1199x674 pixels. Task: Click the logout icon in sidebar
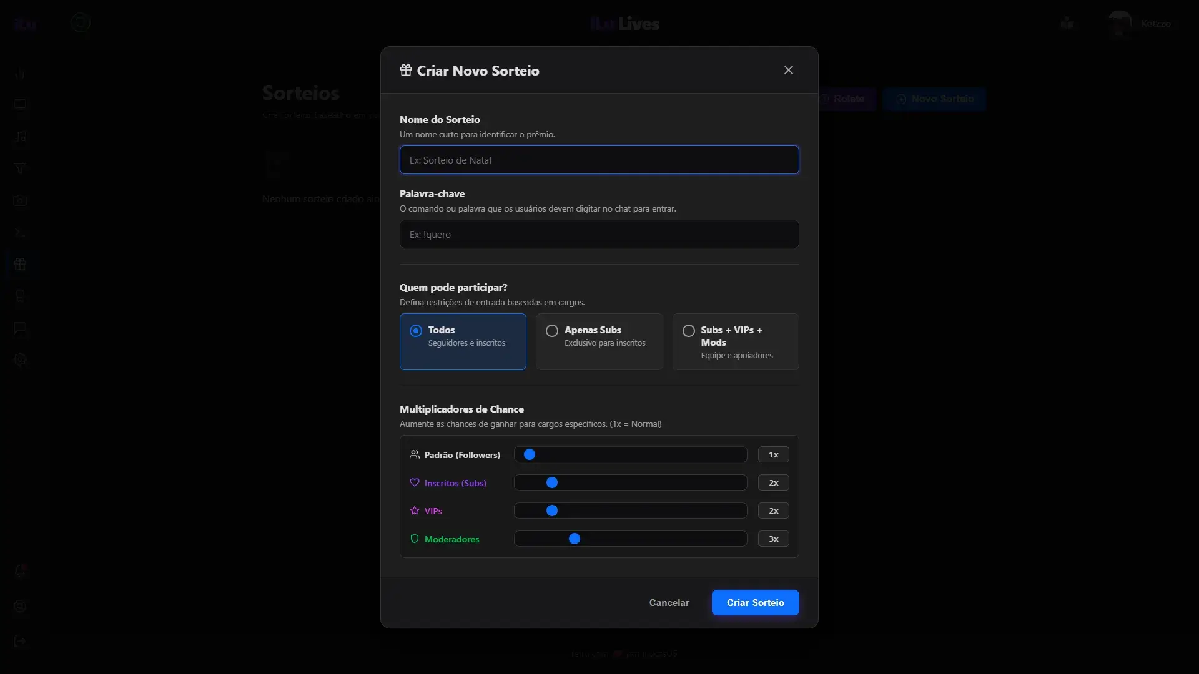point(20,641)
